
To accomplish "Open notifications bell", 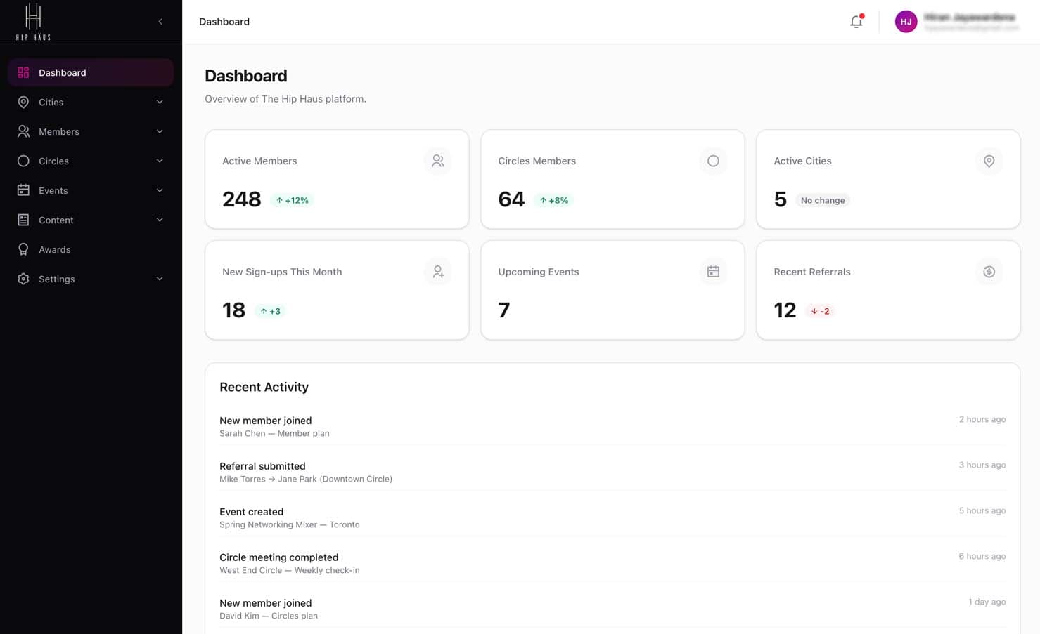I will click(x=856, y=22).
